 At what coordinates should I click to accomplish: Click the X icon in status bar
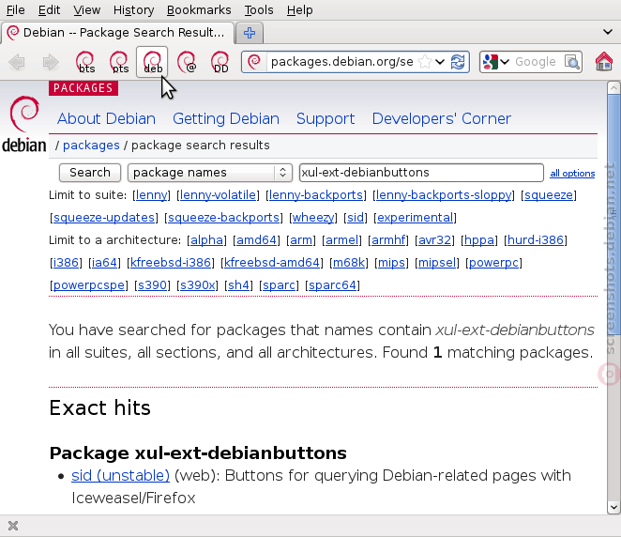[13, 526]
